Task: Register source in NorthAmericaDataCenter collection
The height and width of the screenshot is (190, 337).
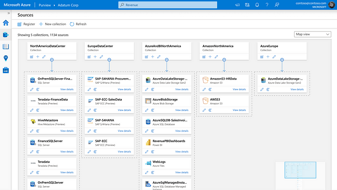Action: click(x=32, y=57)
